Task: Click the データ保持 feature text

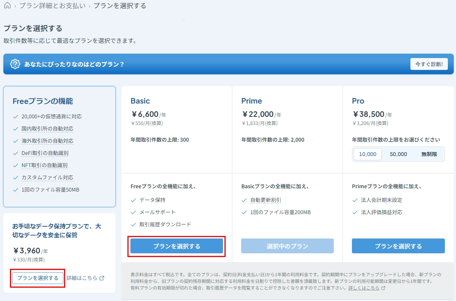Action: 152,200
